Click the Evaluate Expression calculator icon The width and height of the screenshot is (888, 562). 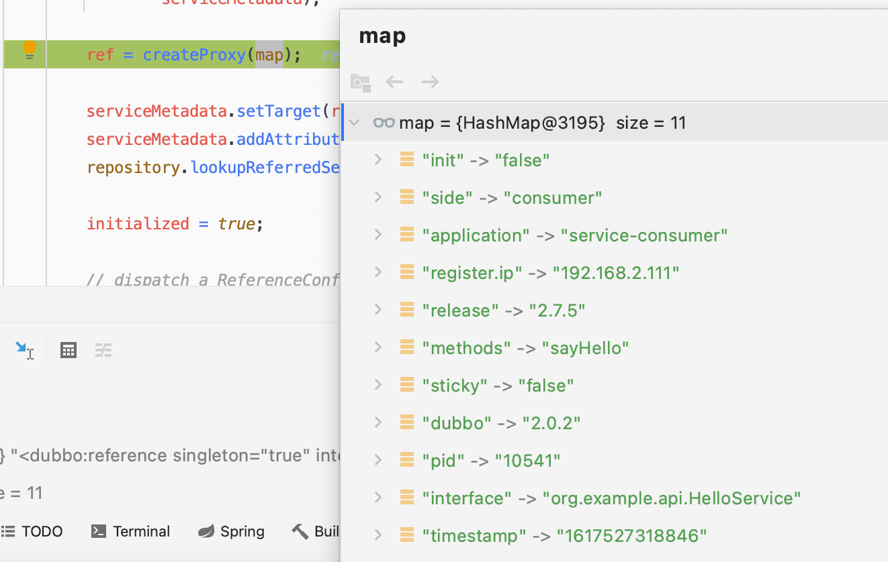(69, 349)
